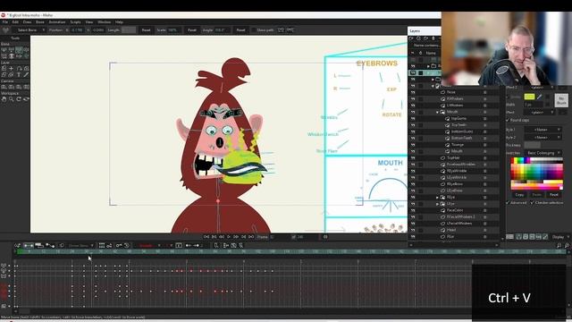Click the list view icon under Style panel
The height and width of the screenshot is (322, 572).
point(510,237)
